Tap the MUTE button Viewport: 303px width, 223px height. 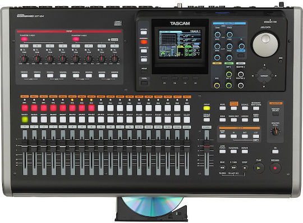click(222, 108)
